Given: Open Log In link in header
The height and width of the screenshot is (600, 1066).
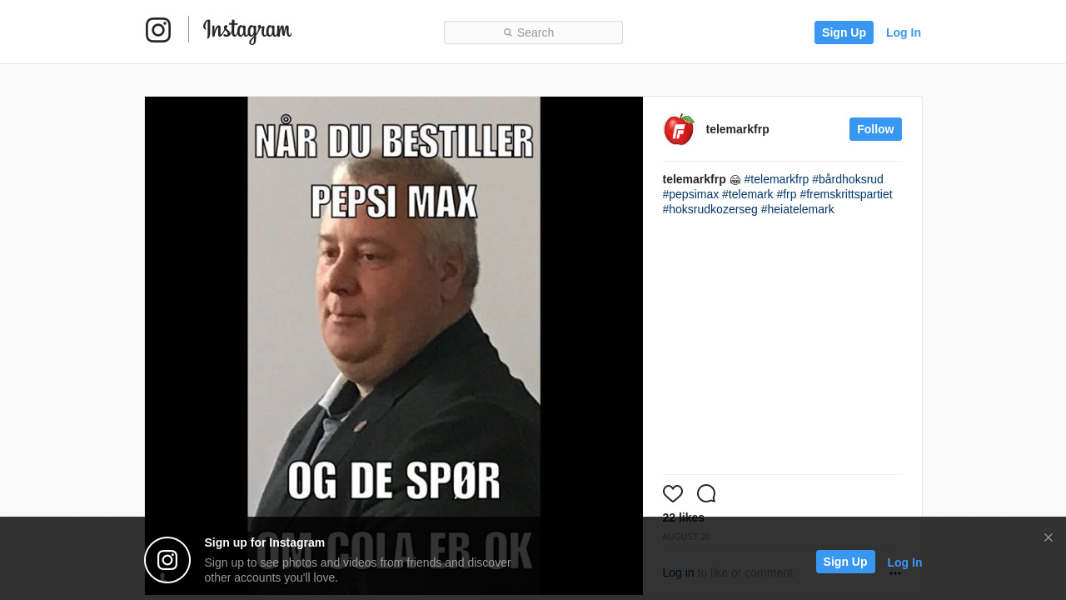Looking at the screenshot, I should point(904,32).
